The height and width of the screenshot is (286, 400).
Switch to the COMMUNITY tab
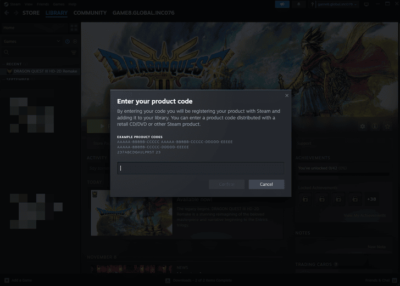tap(90, 13)
